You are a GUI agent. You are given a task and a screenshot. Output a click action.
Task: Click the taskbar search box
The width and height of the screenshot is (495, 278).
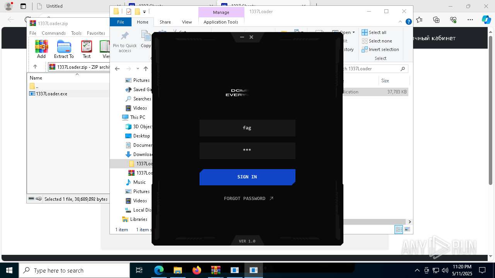click(74, 271)
